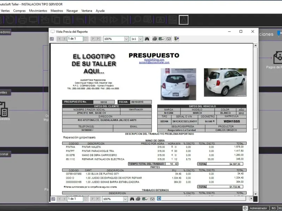The height and width of the screenshot is (211, 282).
Task: Click the export icon in the bottom report toolbar
Action: point(145,199)
